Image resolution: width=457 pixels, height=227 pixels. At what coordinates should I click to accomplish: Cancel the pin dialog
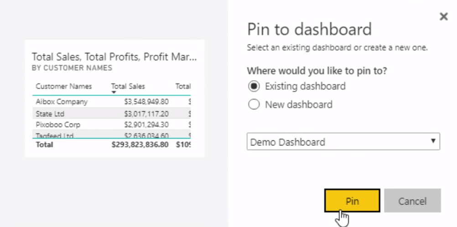click(412, 201)
